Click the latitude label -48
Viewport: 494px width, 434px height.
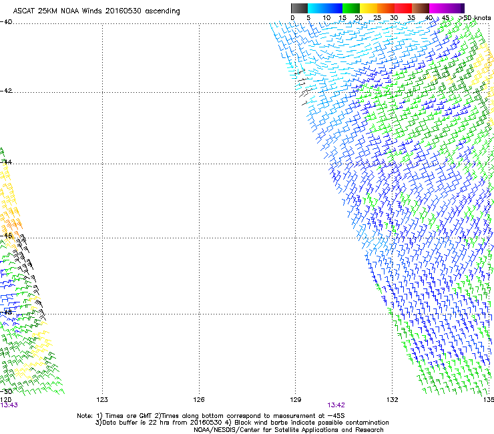[6, 312]
